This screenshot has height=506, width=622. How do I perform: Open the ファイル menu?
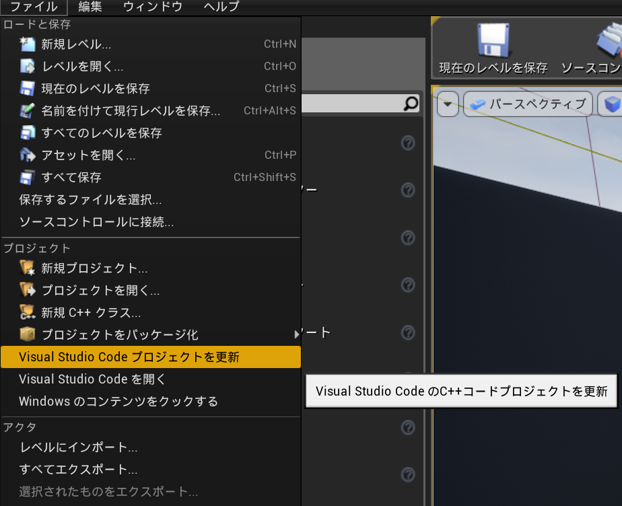pos(34,7)
